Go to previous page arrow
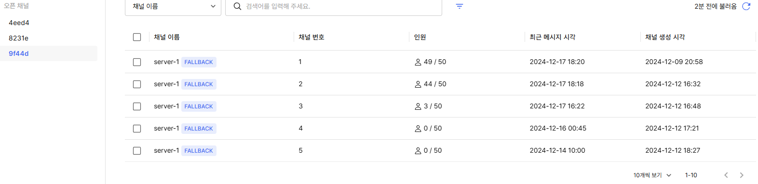The width and height of the screenshot is (758, 184). pos(726,175)
